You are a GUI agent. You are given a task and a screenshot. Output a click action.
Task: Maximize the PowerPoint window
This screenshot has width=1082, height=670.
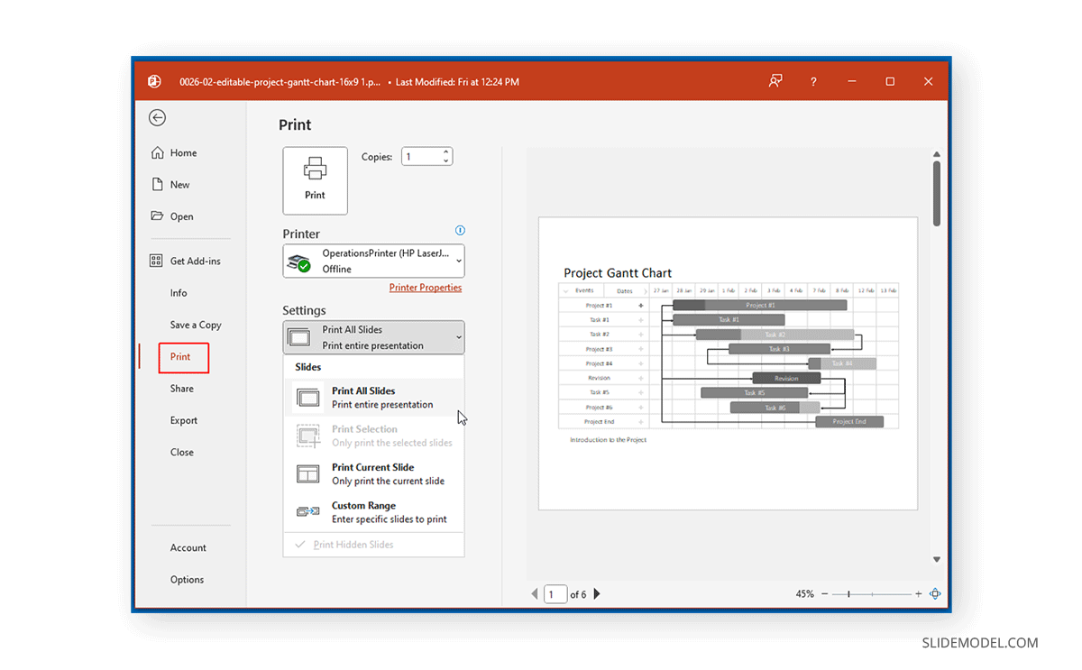pos(890,81)
